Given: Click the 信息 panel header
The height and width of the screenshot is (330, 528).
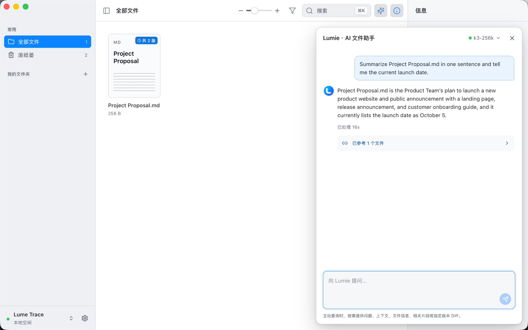Looking at the screenshot, I should coord(421,11).
